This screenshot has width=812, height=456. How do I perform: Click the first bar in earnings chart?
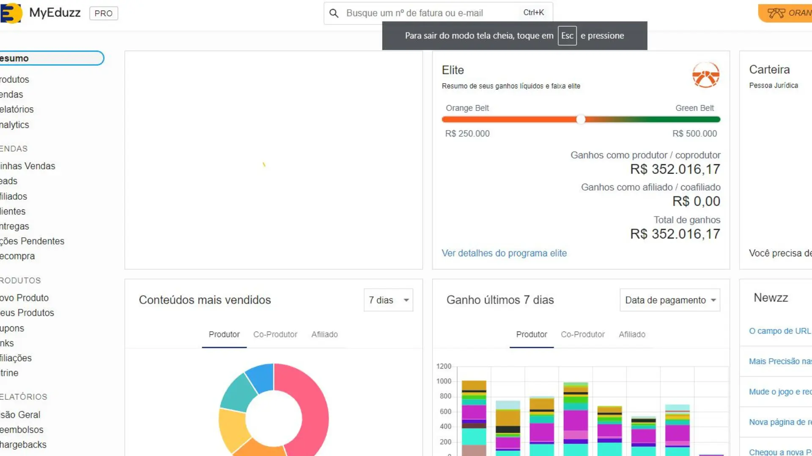click(x=474, y=418)
